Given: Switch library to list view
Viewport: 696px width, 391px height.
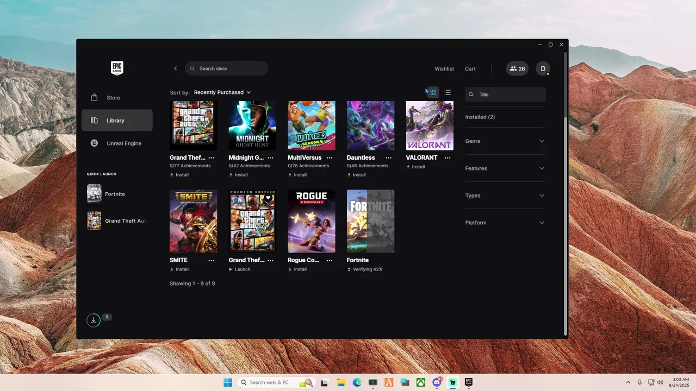Looking at the screenshot, I should click(448, 92).
